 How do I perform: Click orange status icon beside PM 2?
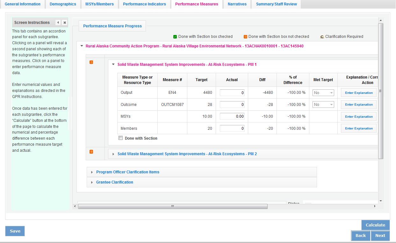pyautogui.click(x=91, y=152)
